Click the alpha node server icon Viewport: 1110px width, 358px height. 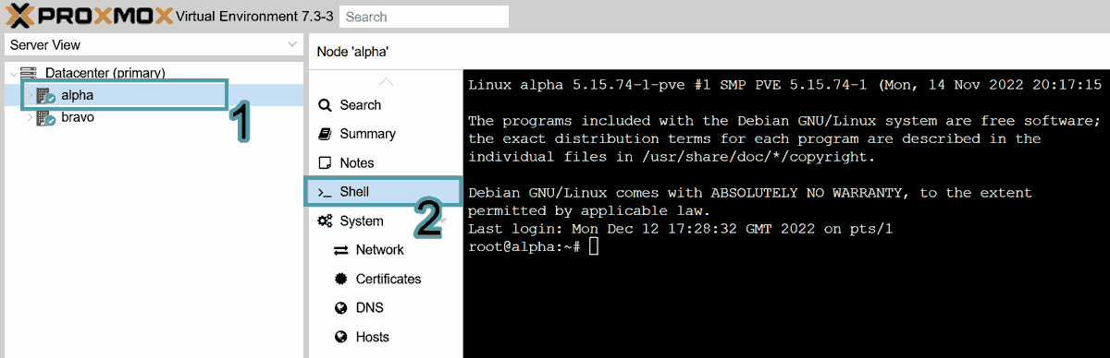46,95
